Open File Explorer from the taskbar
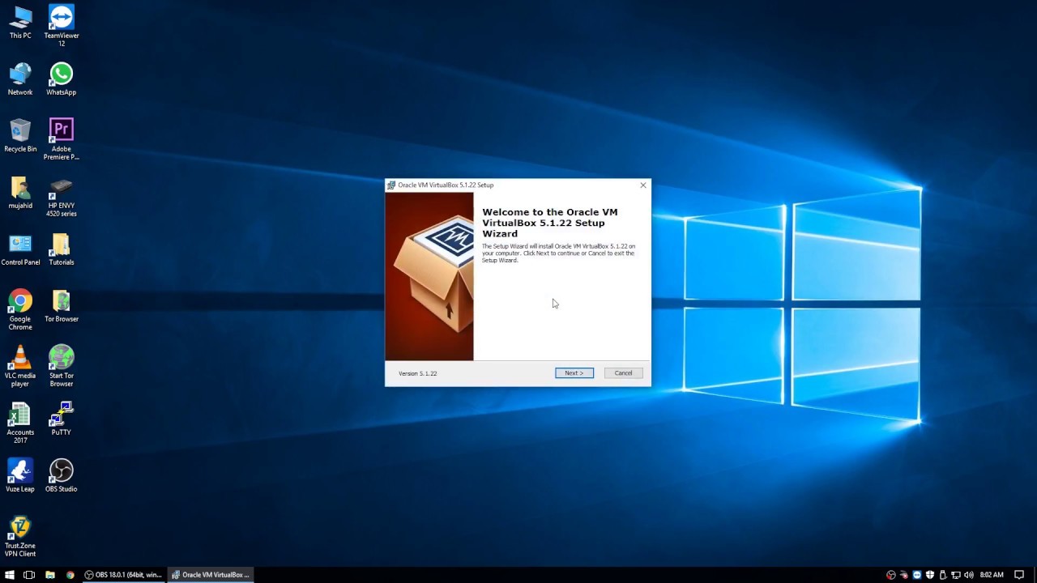This screenshot has width=1037, height=583. tap(49, 575)
